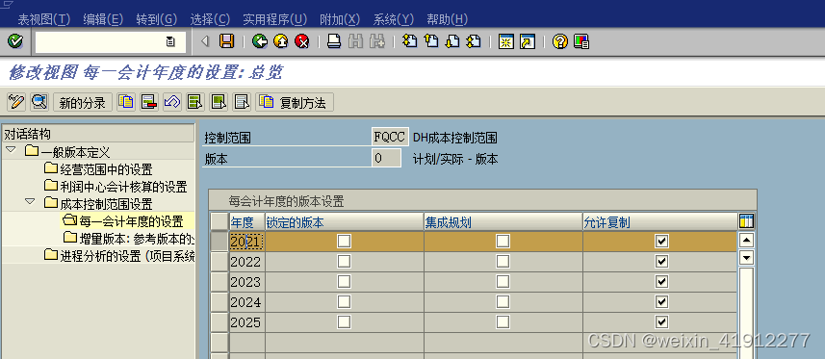Go to first page icon
825x359 pixels.
(x=409, y=41)
